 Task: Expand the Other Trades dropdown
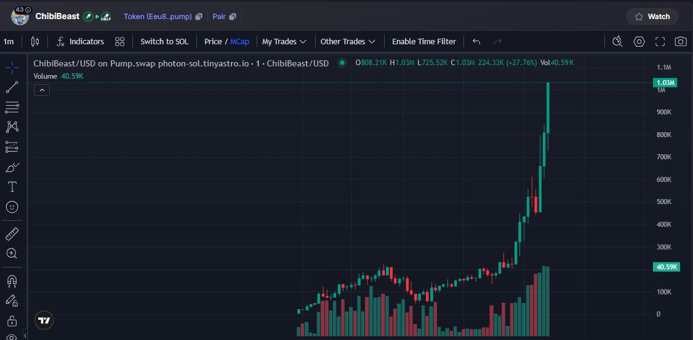click(x=348, y=42)
